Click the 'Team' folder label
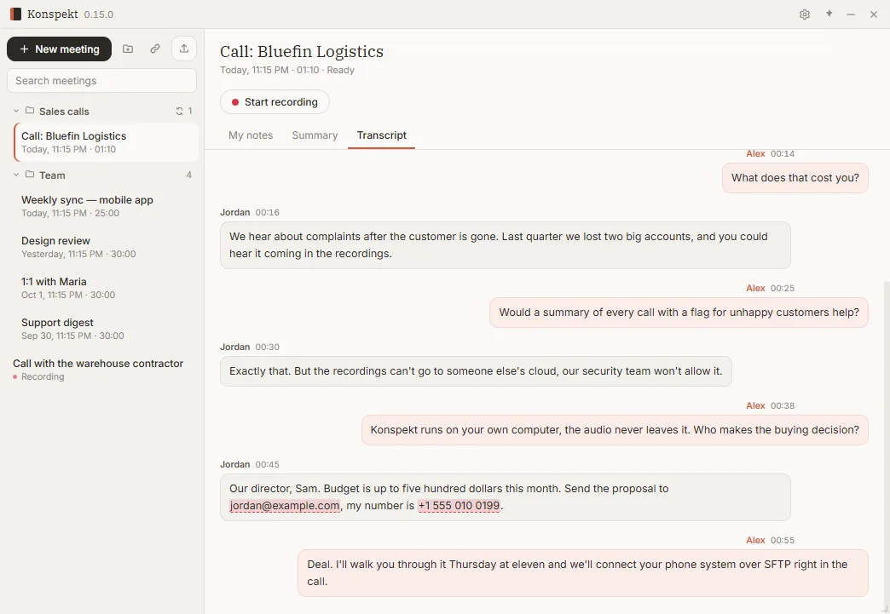Screen dimensions: 890x614 [x=52, y=175]
